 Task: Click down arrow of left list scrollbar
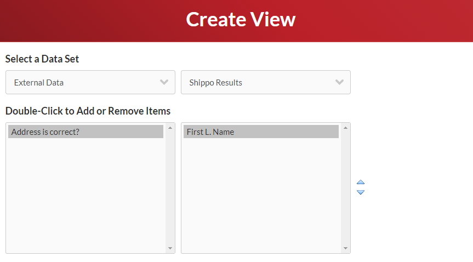point(170,248)
